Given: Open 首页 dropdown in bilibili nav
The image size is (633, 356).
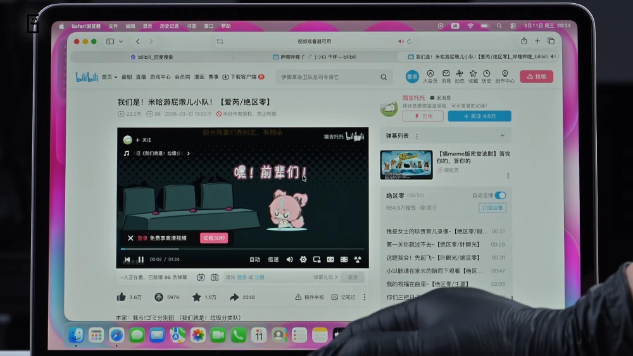Looking at the screenshot, I should pos(109,77).
